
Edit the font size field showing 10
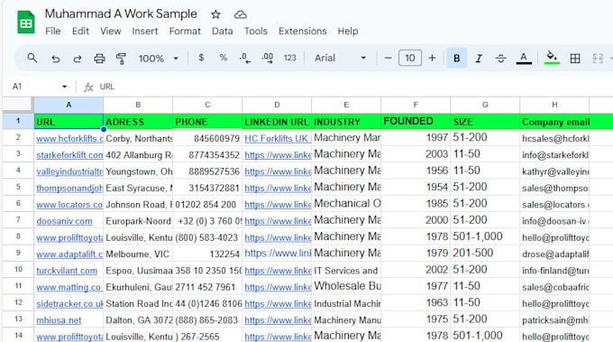[x=410, y=59]
